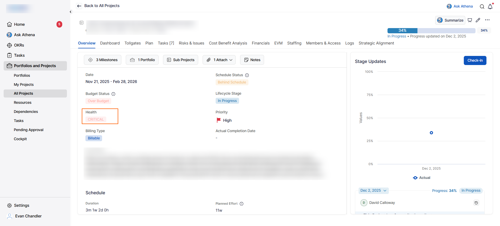Click the Home notification badge showing 5
This screenshot has height=226, width=500.
point(59,24)
